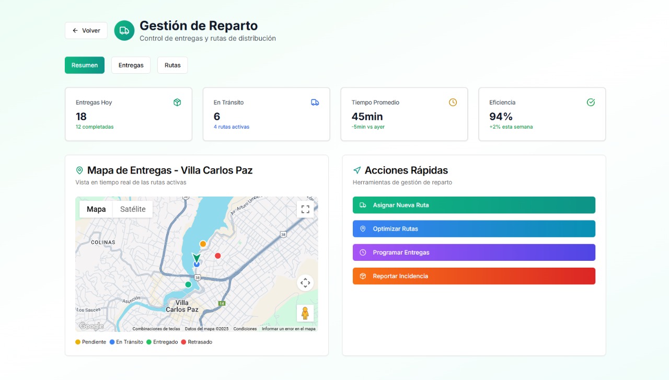
Task: Switch the map to Satélite view
Action: coord(132,209)
